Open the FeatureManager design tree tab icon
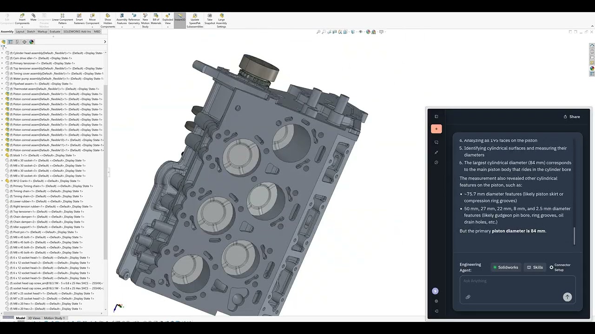 [x=3, y=42]
